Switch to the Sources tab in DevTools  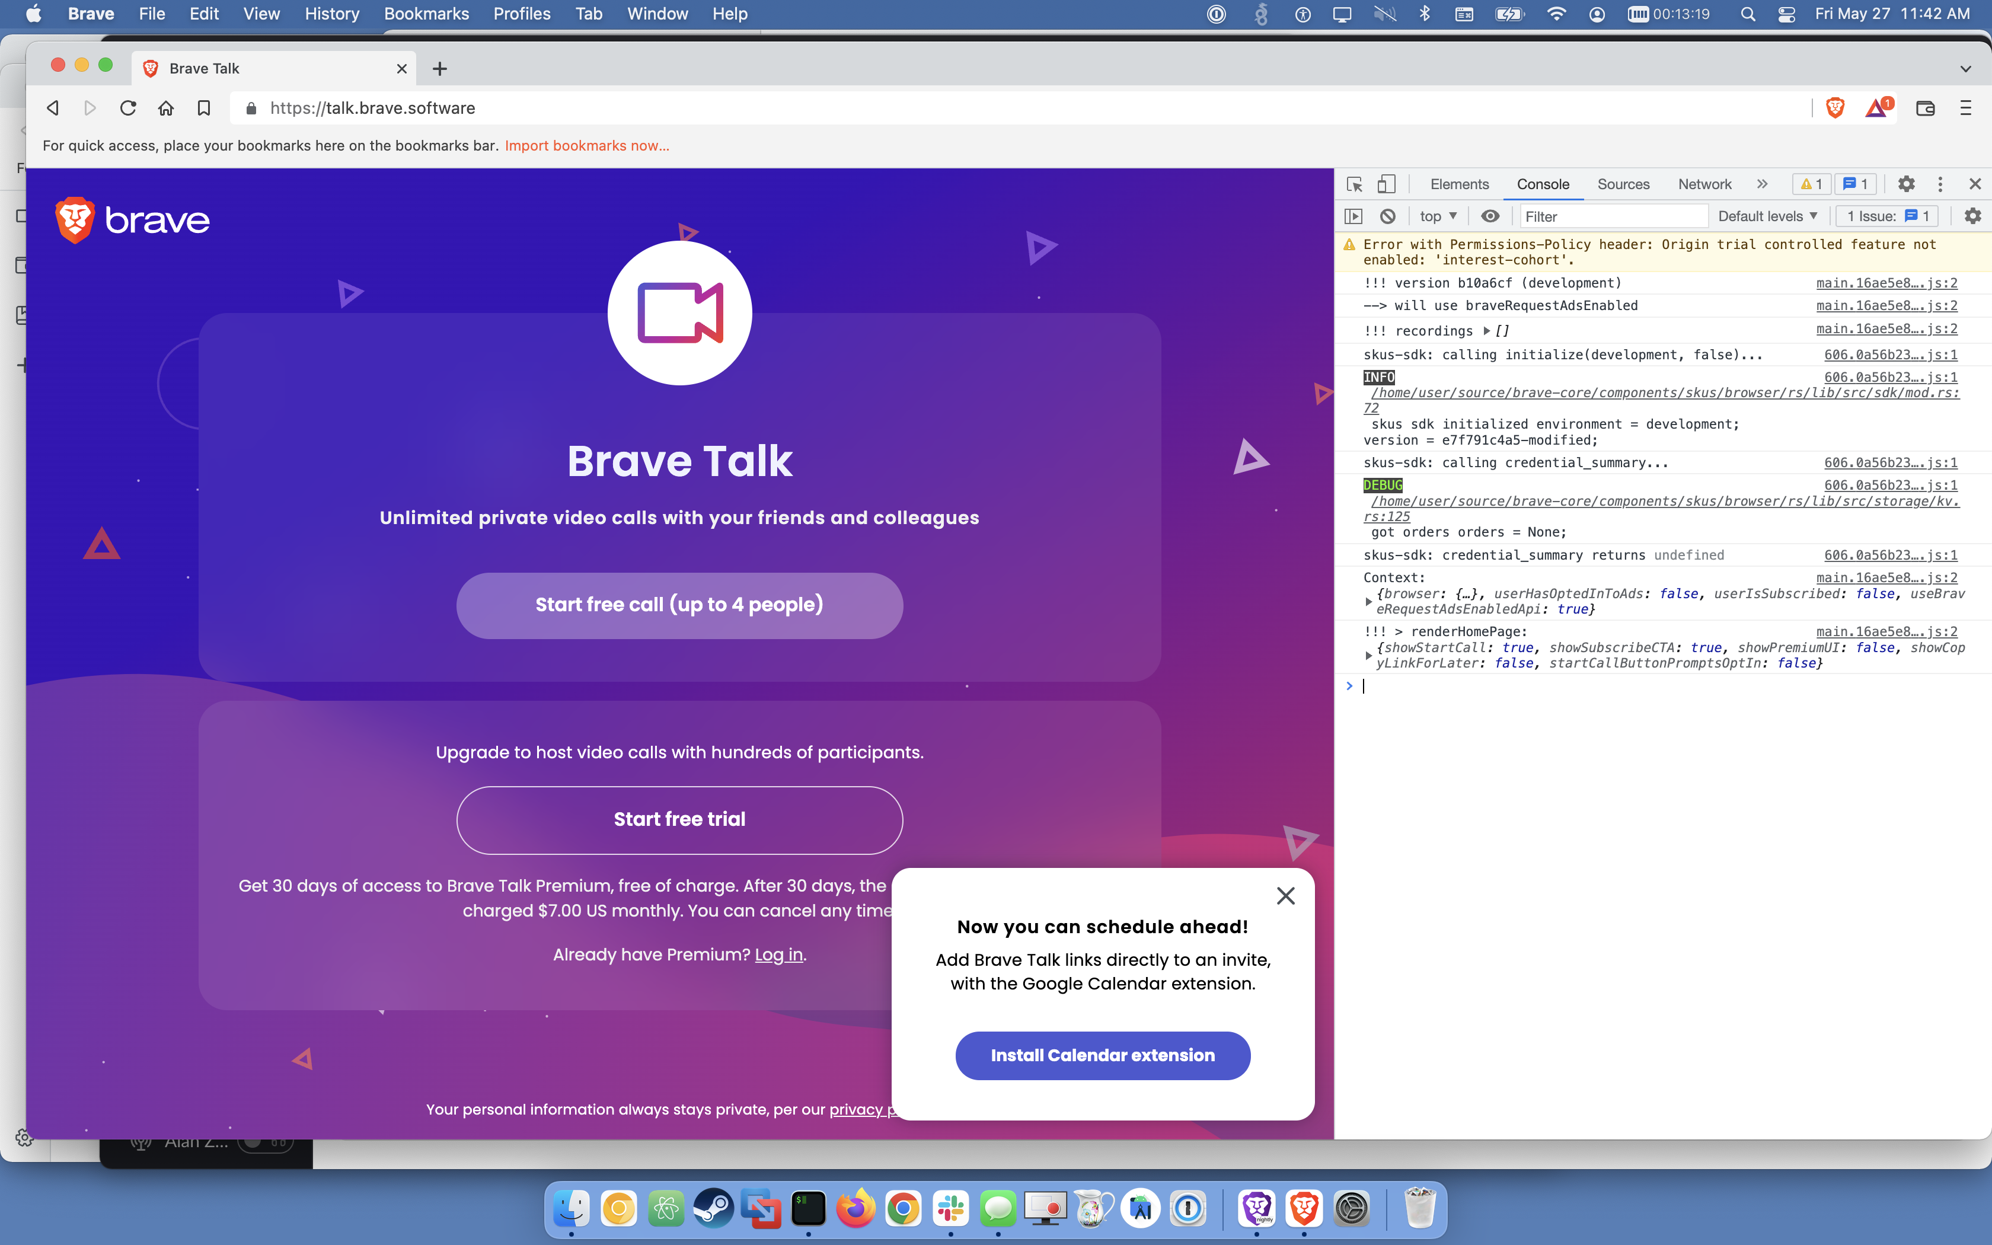click(1623, 184)
